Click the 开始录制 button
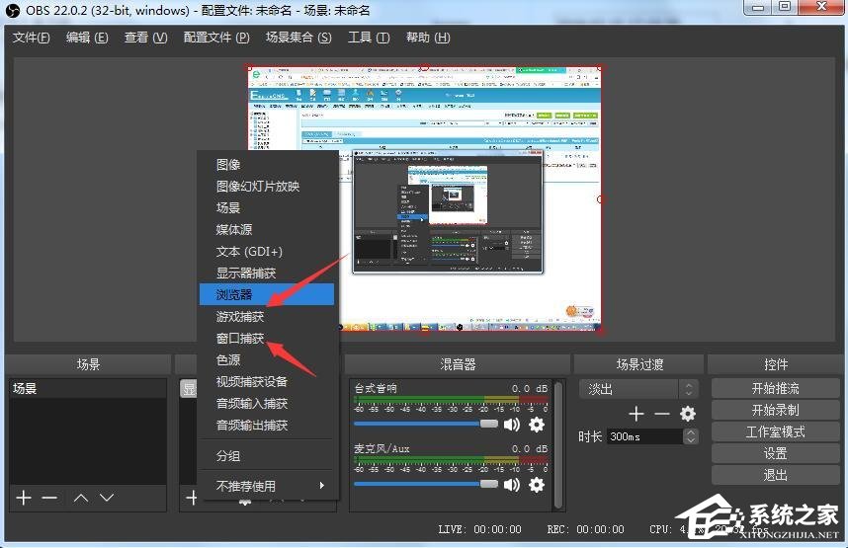Viewport: 848px width, 548px height. (x=775, y=410)
